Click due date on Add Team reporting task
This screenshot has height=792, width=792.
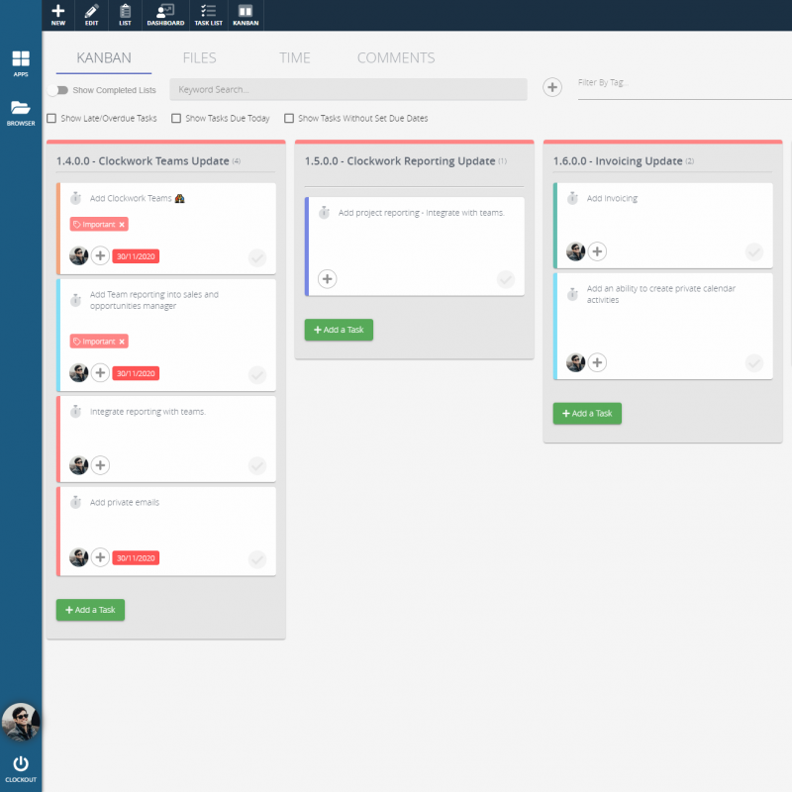[136, 373]
